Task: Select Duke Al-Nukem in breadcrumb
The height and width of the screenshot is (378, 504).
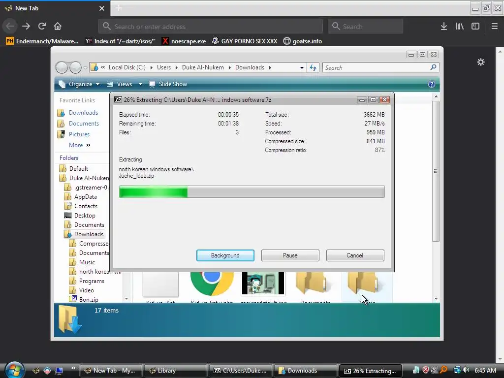Action: 203,67
